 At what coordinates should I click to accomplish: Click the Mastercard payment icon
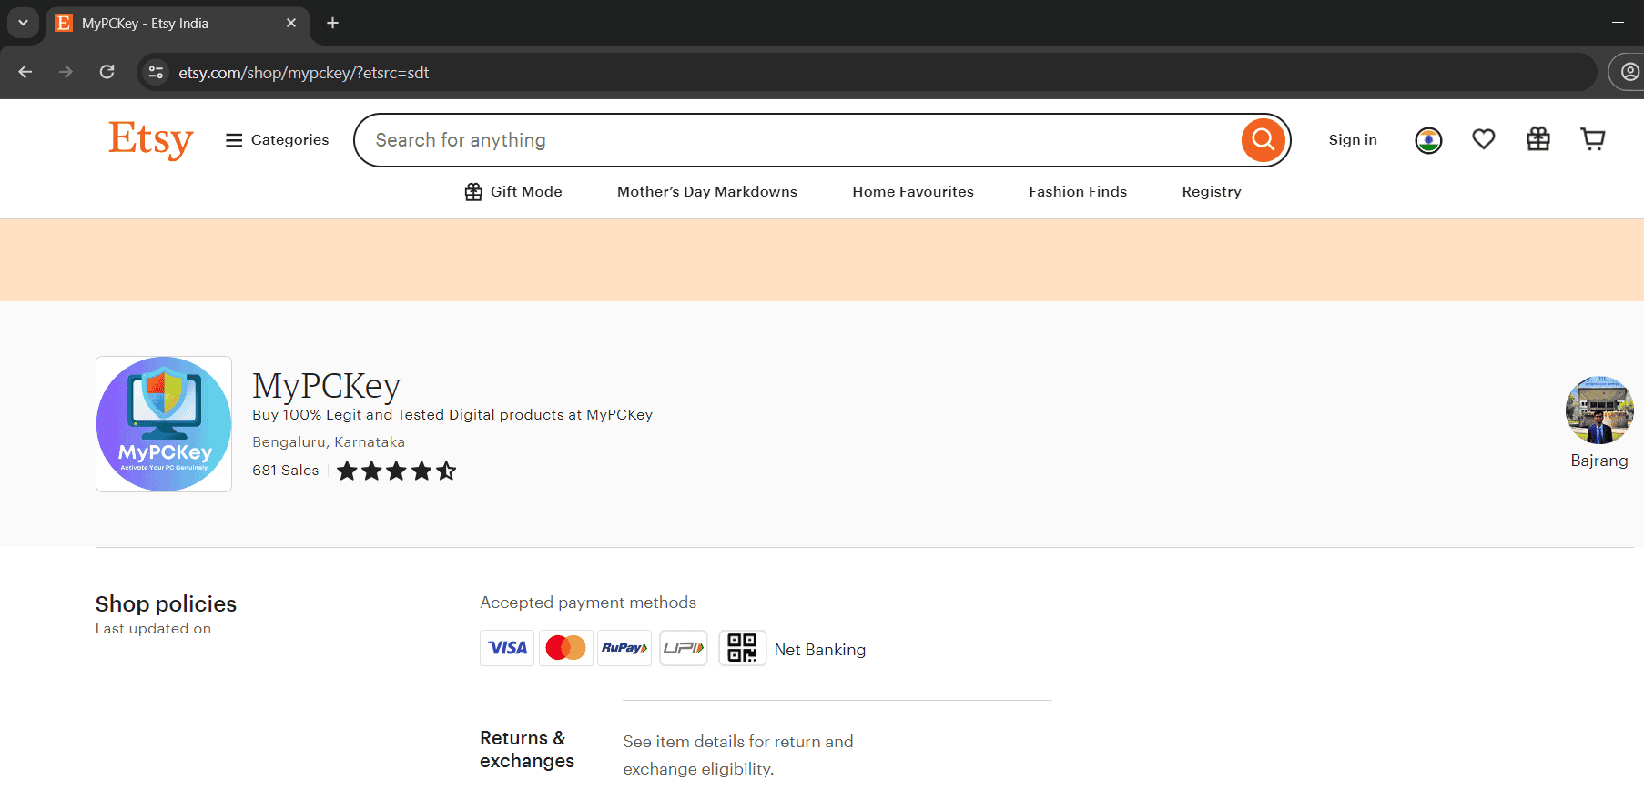565,648
